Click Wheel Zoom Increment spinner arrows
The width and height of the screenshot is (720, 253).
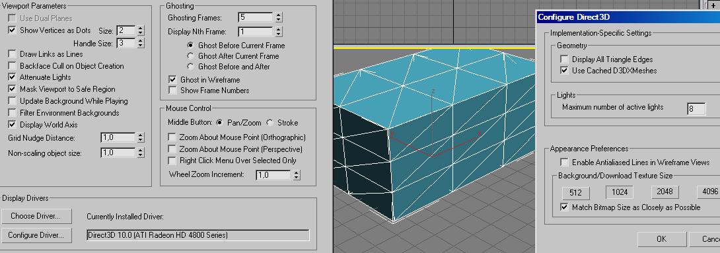click(x=296, y=175)
